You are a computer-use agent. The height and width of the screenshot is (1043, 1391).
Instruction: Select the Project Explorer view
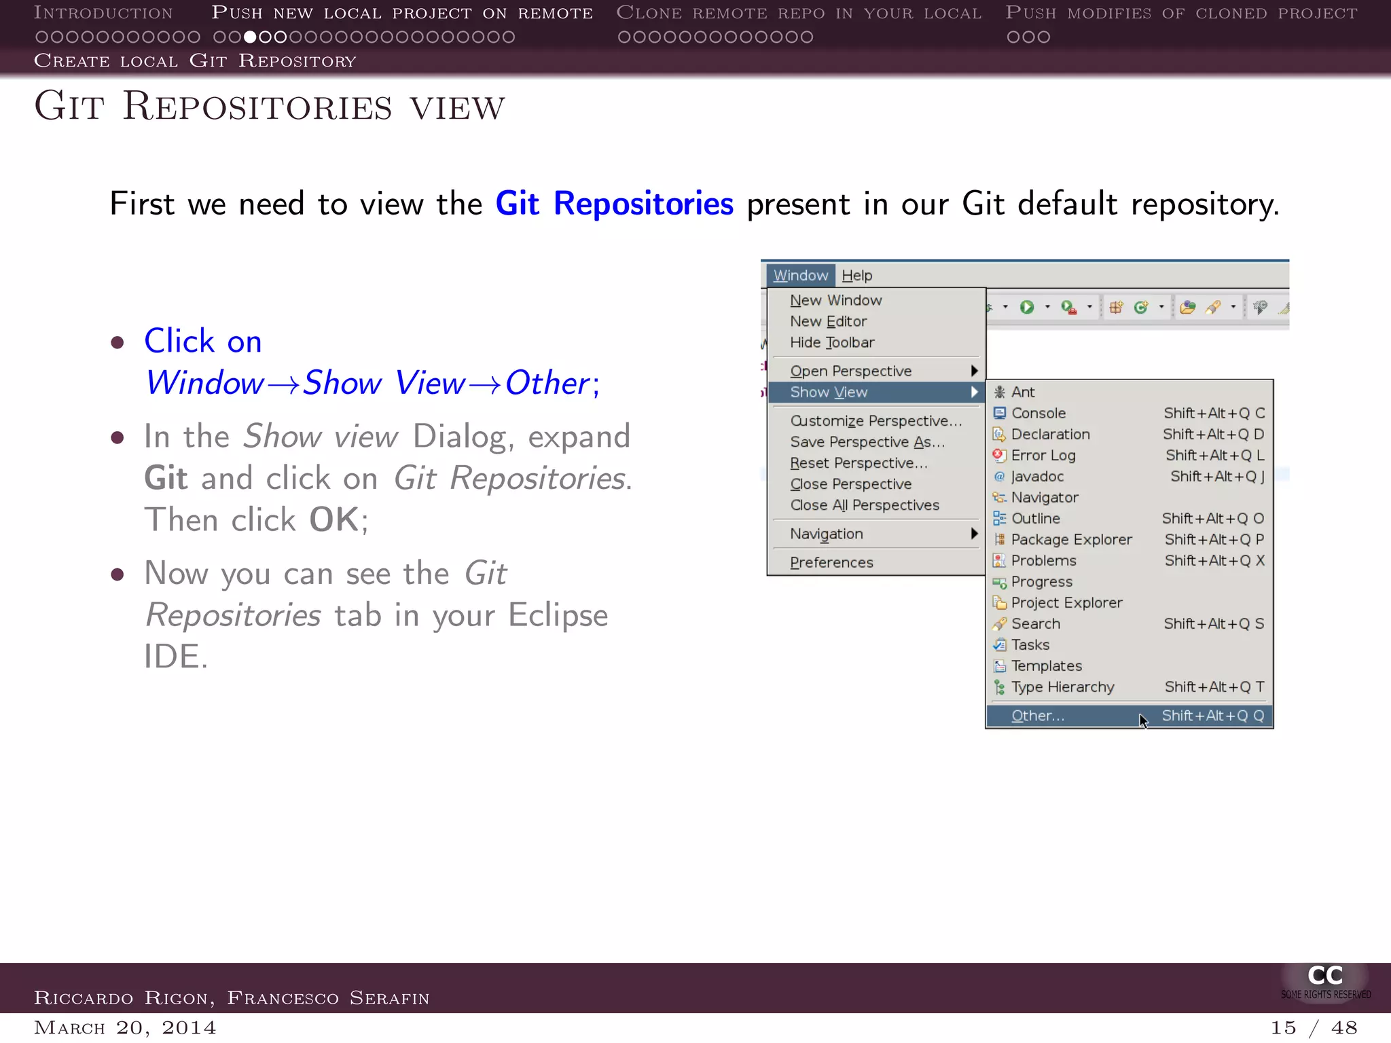click(x=1129, y=602)
